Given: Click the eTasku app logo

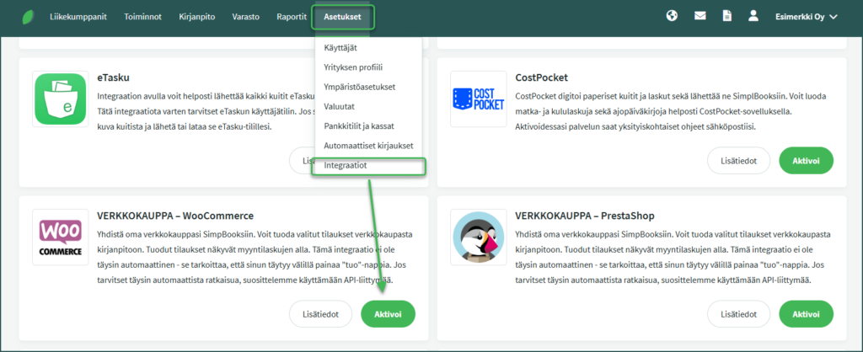Looking at the screenshot, I should 61,99.
